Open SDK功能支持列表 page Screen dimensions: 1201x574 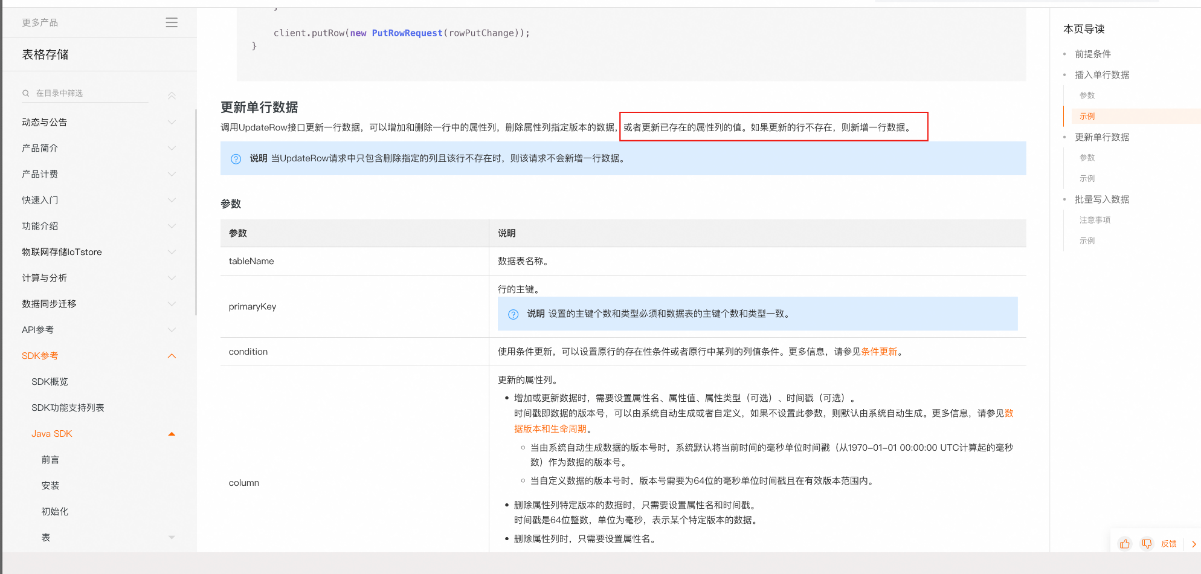coord(68,408)
